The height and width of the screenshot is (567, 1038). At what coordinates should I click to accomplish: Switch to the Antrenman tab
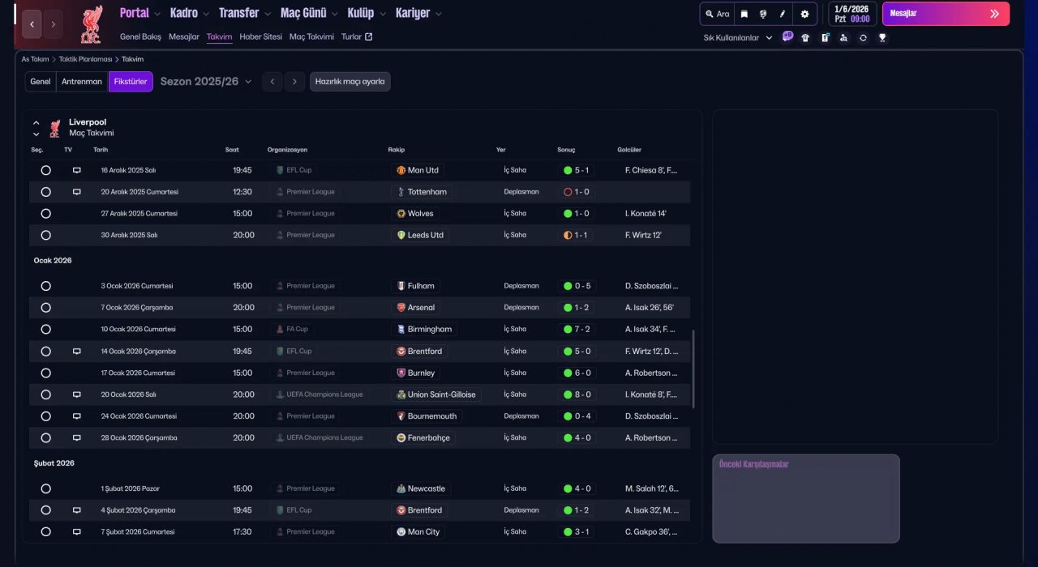click(82, 82)
